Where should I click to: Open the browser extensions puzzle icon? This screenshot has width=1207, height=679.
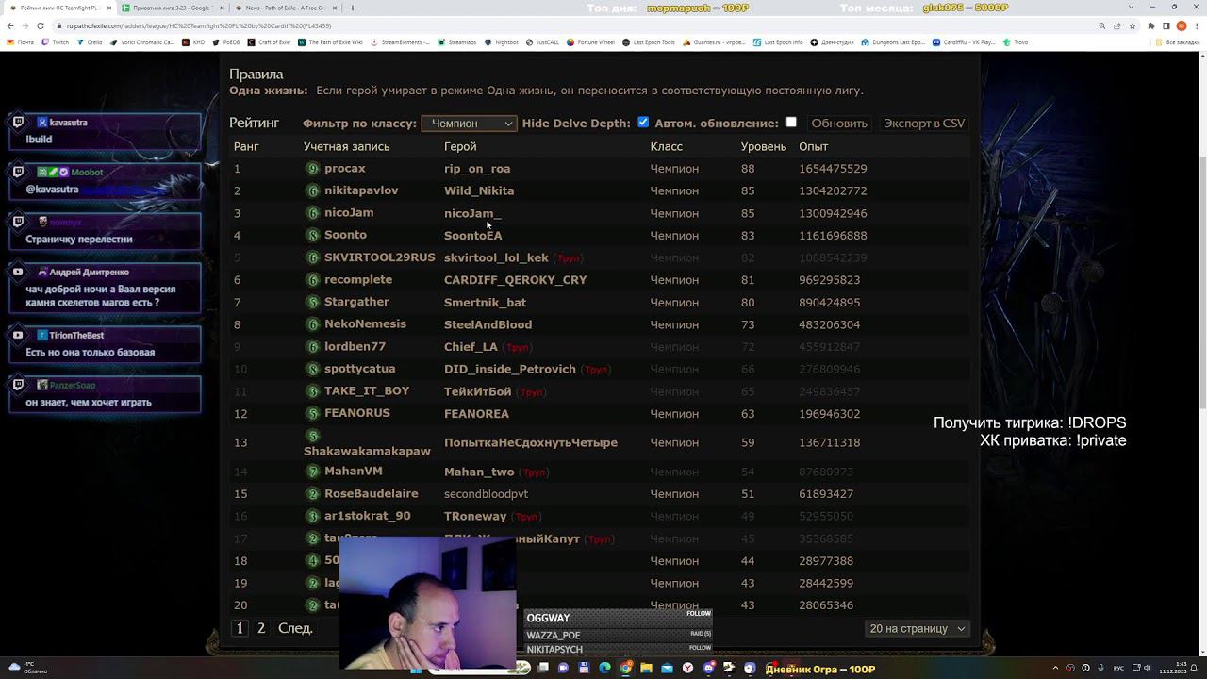click(1150, 25)
